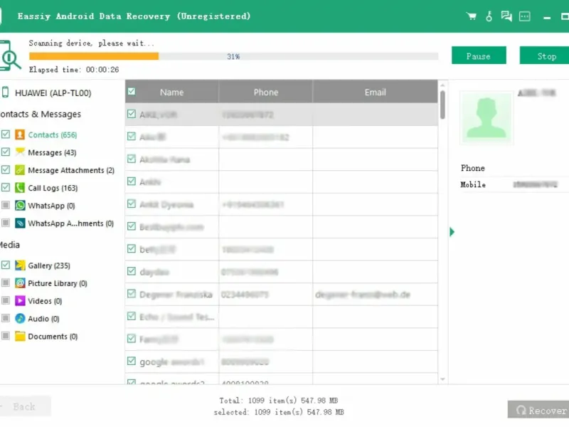The image size is (569, 427).
Task: Select the contact row starting with 'google'
Action: click(x=281, y=362)
